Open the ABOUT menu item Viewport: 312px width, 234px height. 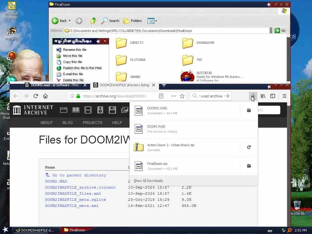[x=47, y=123]
